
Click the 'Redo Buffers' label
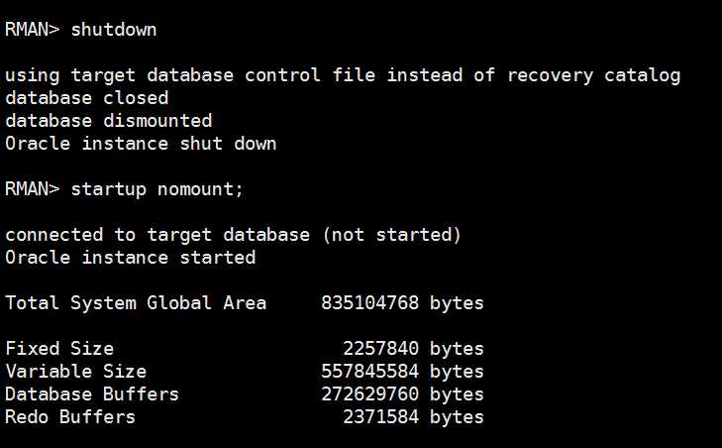pyautogui.click(x=70, y=416)
